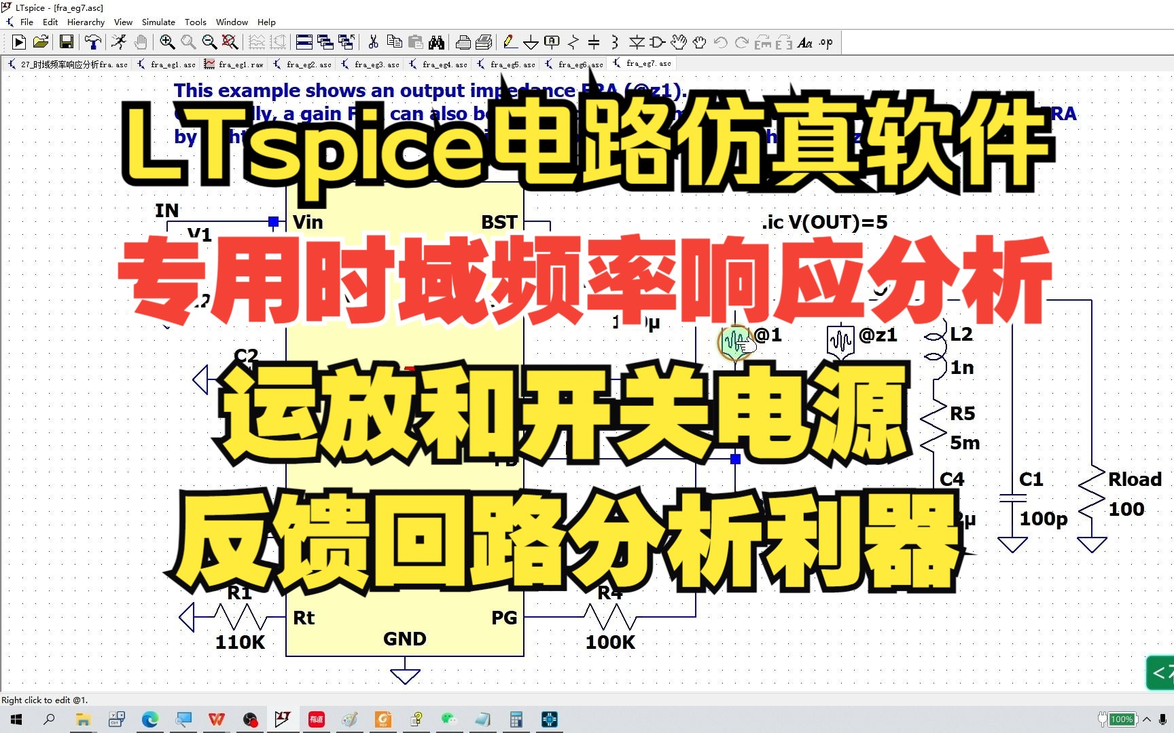Open the Windows Start menu
The width and height of the screenshot is (1174, 733).
(16, 719)
